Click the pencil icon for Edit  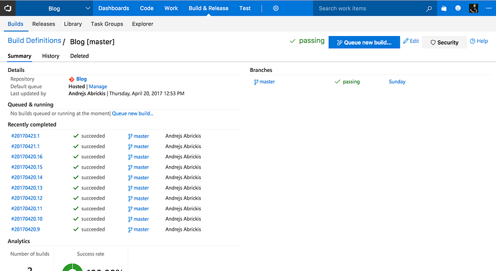tap(405, 41)
